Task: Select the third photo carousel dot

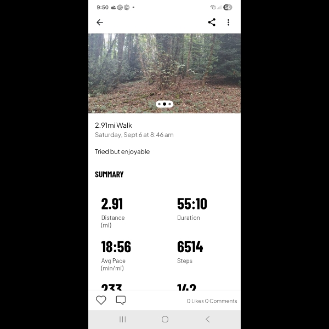Action: (170, 104)
